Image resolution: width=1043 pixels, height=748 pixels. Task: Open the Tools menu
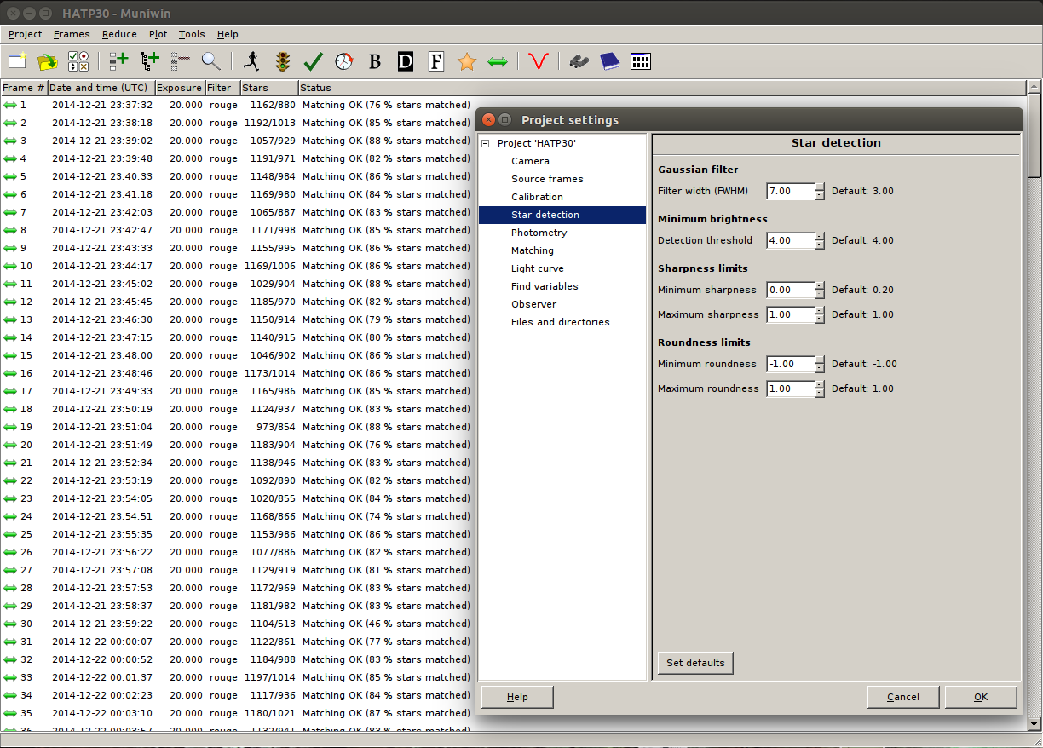tap(192, 34)
